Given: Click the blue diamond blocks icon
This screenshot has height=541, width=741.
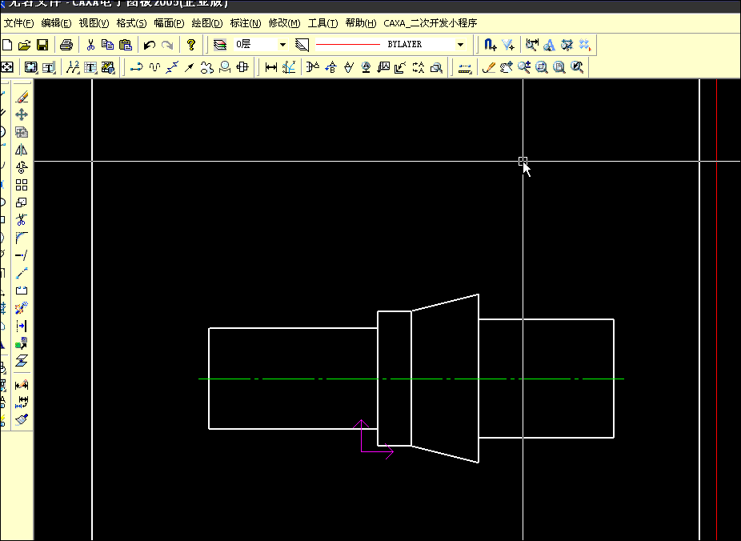Looking at the screenshot, I should coord(585,45).
